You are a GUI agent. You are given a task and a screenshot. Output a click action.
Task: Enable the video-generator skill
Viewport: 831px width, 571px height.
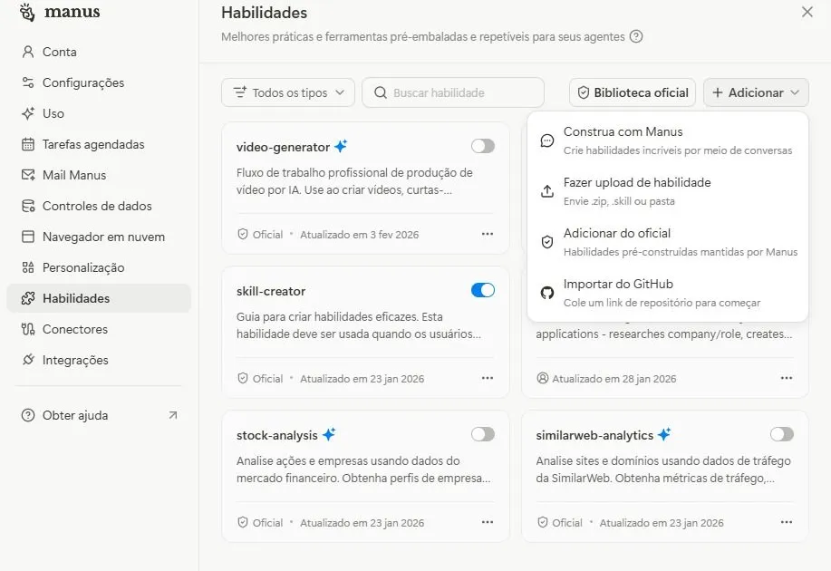coord(482,146)
